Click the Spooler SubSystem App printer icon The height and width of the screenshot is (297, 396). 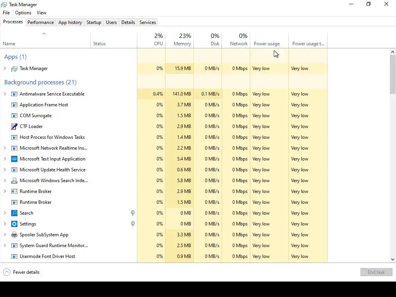click(x=14, y=235)
